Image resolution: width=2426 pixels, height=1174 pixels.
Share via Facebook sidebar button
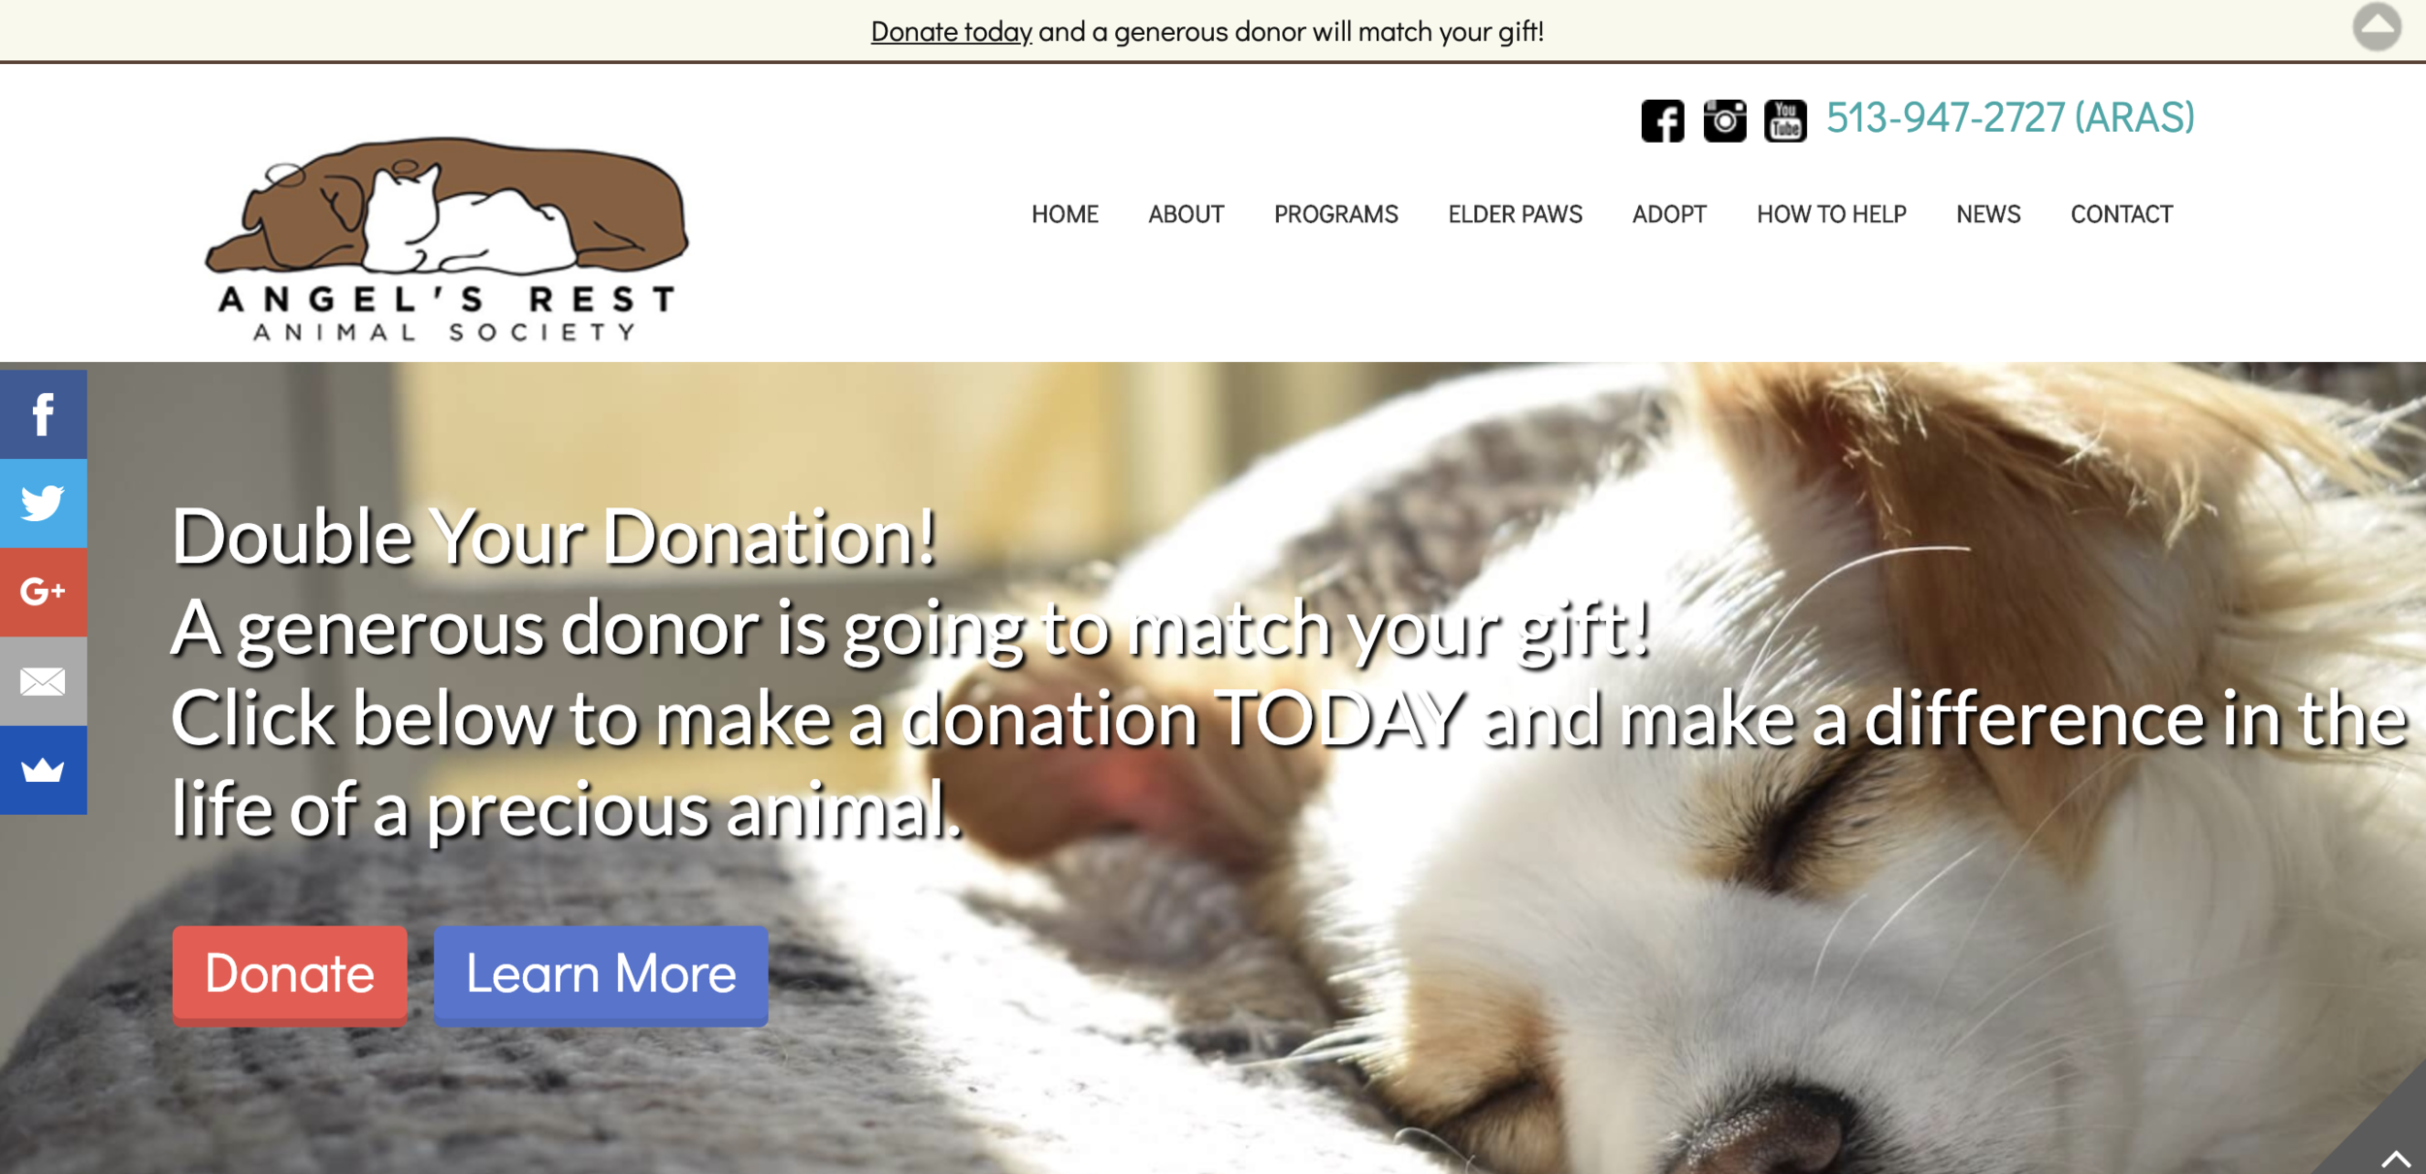point(43,414)
